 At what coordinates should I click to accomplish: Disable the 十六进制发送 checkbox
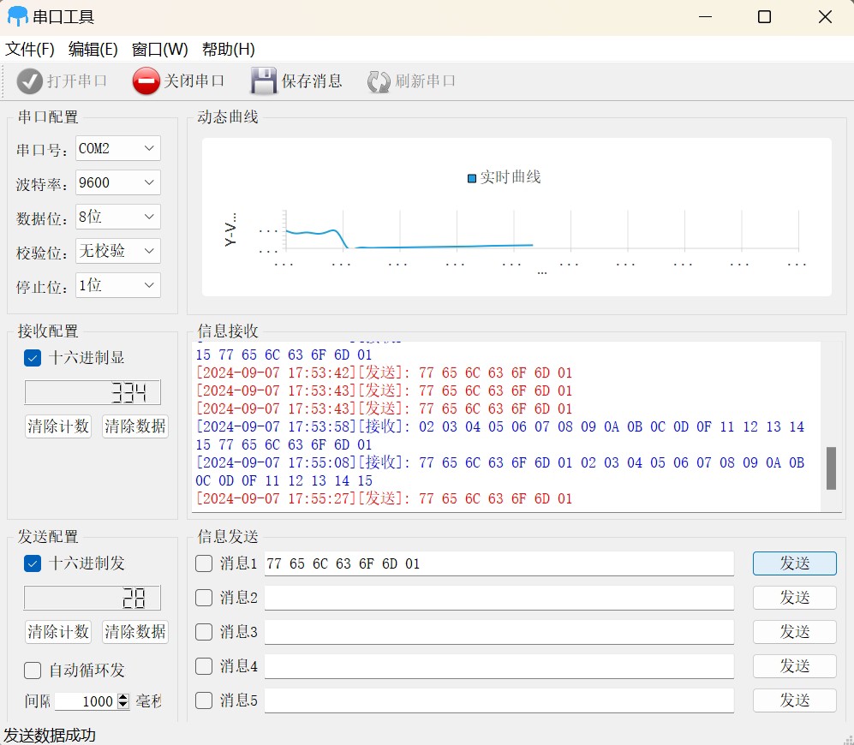[x=33, y=563]
